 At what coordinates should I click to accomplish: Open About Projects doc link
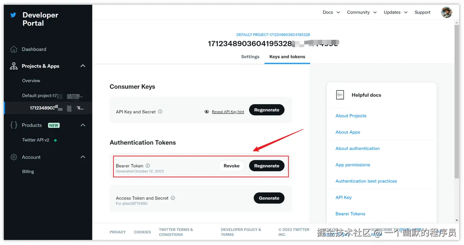coord(351,116)
